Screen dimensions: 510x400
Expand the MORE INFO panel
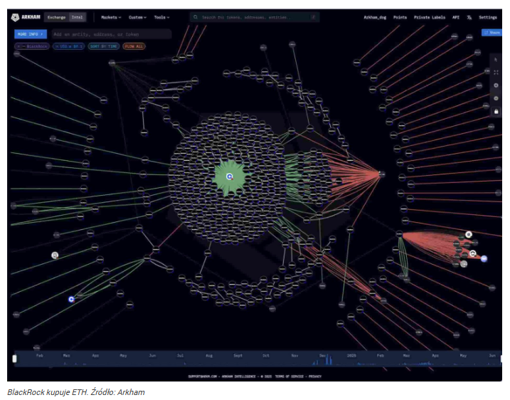click(x=31, y=34)
